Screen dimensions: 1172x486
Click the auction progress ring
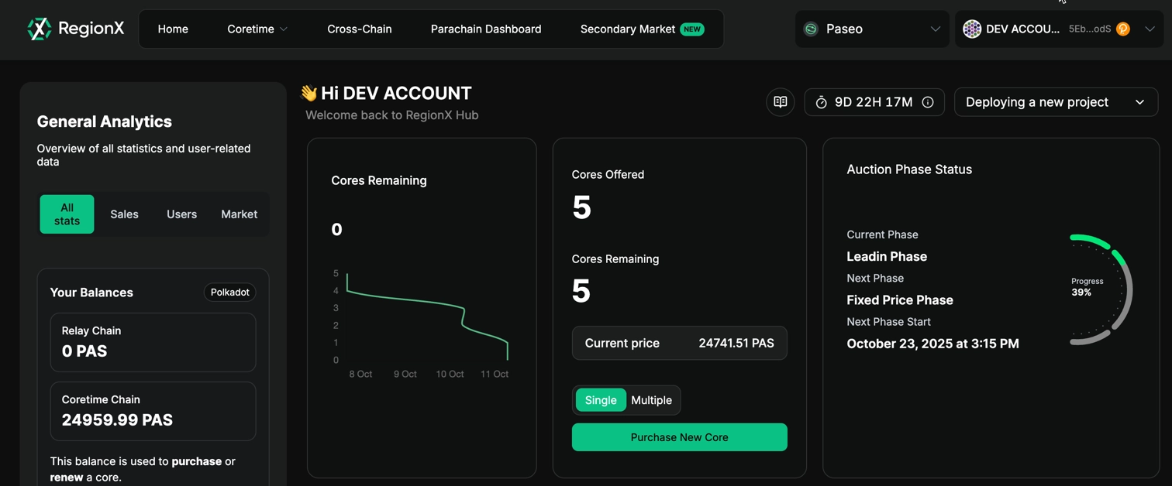point(1100,289)
